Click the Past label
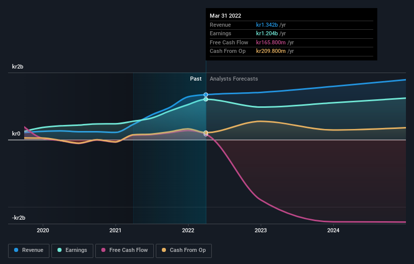The width and height of the screenshot is (414, 264). tap(196, 79)
